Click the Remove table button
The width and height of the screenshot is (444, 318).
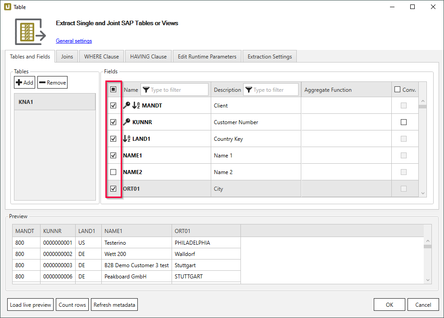52,82
